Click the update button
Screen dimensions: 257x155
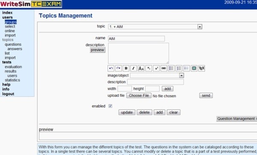[x=127, y=113]
